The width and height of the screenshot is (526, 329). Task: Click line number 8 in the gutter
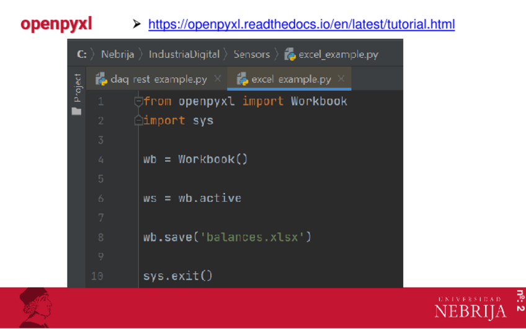pos(100,237)
